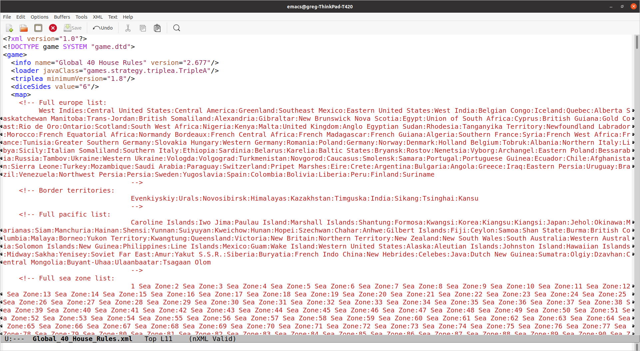Cut selection with the scissors icon
This screenshot has height=351, width=640.
coord(128,28)
